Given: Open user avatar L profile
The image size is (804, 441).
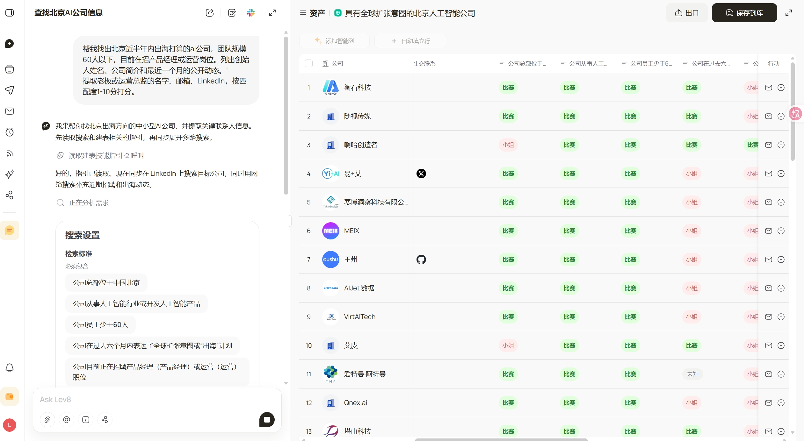Looking at the screenshot, I should (10, 425).
